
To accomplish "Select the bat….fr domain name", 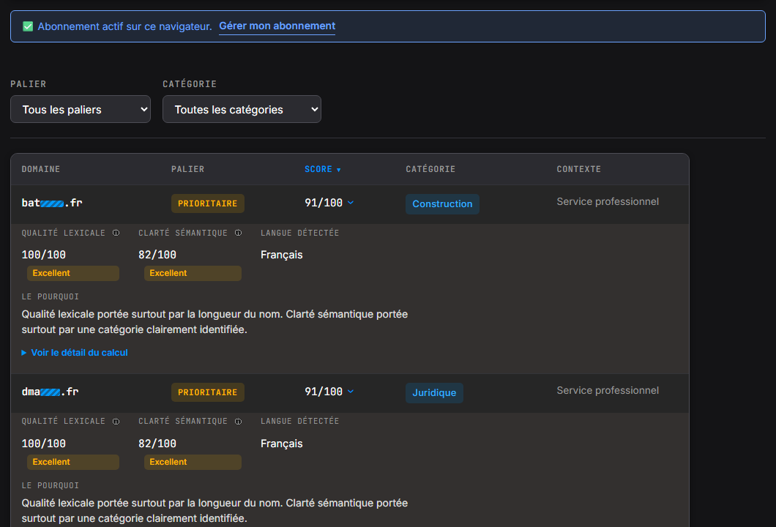I will pyautogui.click(x=52, y=203).
